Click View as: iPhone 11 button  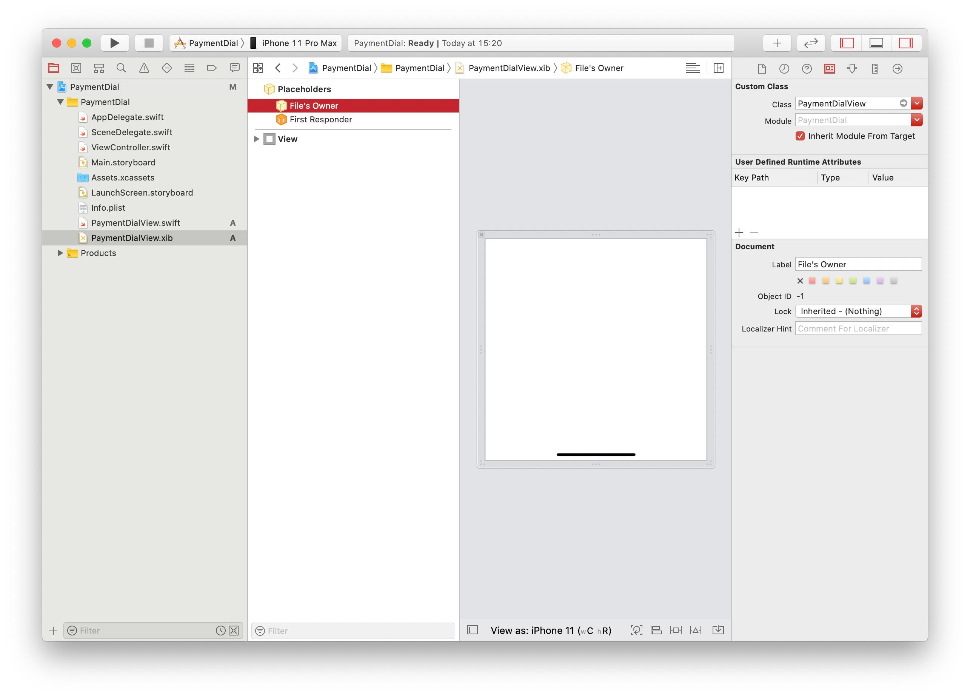tap(550, 630)
